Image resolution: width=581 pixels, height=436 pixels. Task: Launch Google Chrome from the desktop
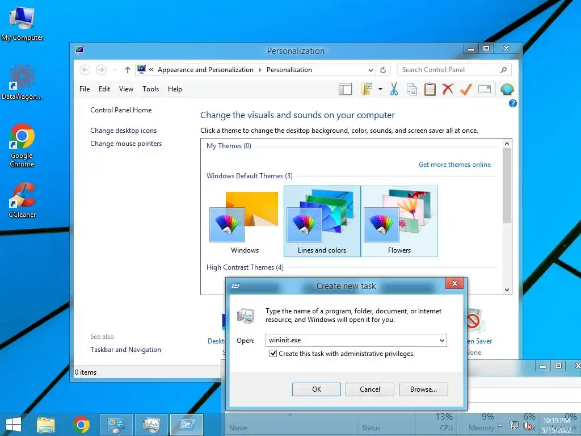click(22, 145)
